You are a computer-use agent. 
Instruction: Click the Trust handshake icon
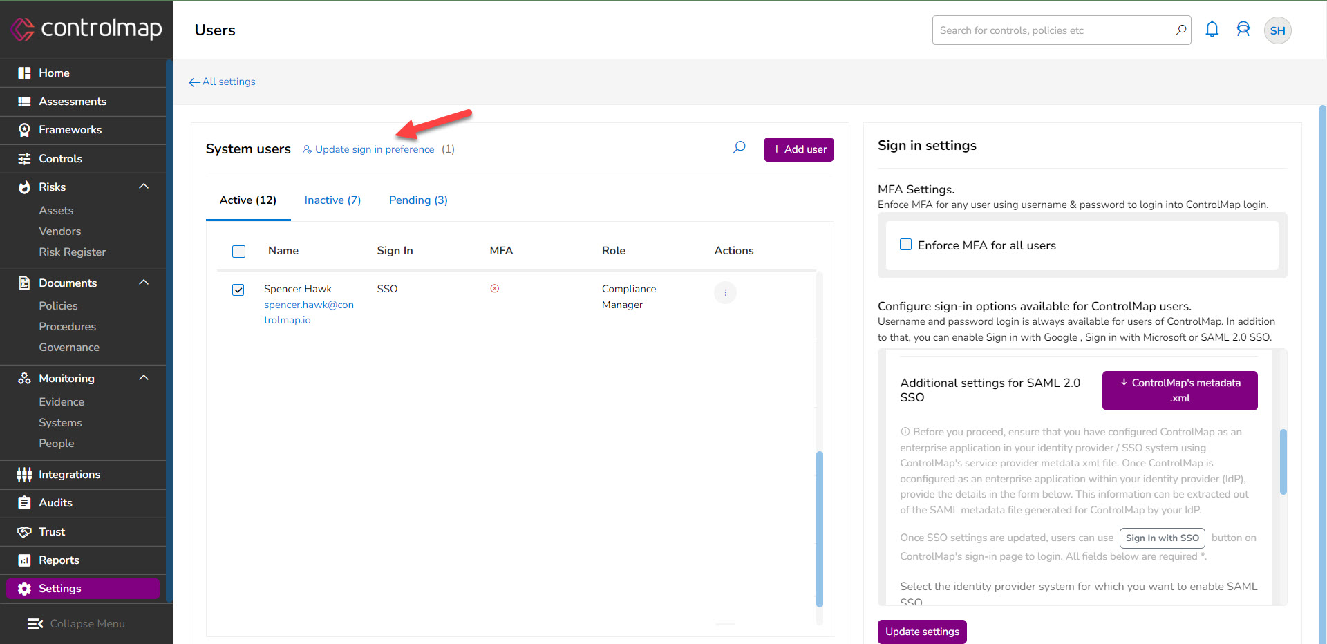pyautogui.click(x=24, y=532)
